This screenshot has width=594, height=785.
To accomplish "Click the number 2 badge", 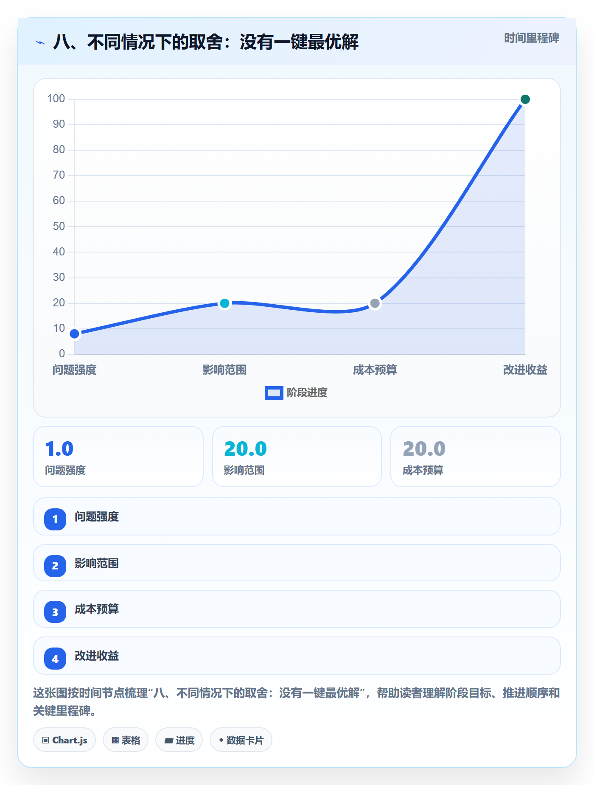I will [x=55, y=566].
